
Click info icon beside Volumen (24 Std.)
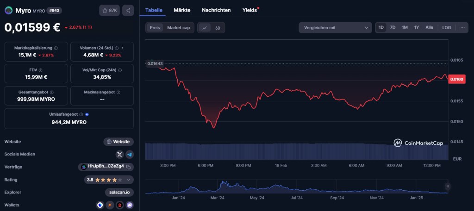pyautogui.click(x=117, y=48)
